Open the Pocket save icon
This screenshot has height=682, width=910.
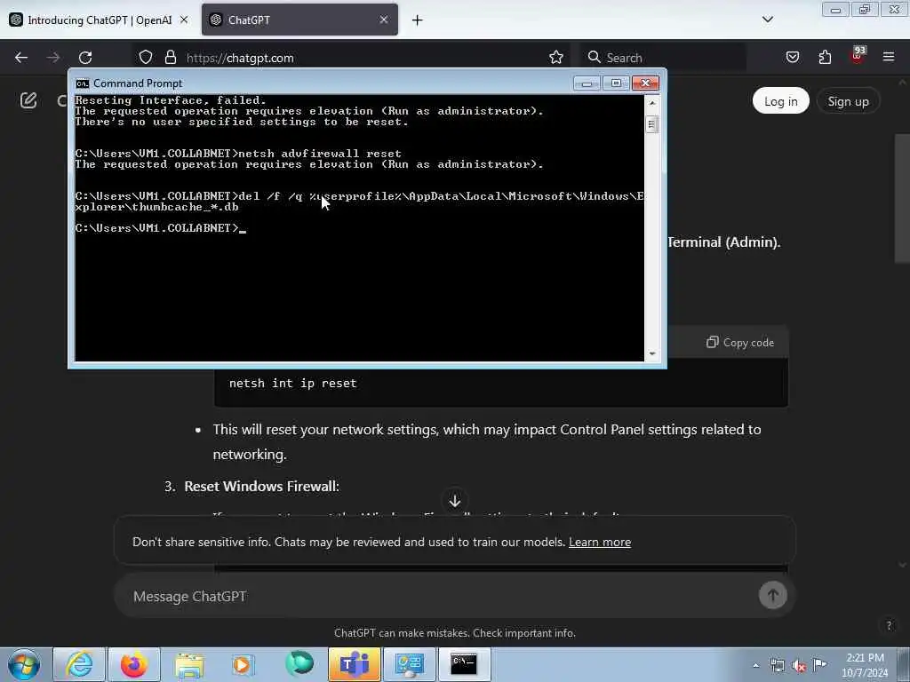(792, 58)
